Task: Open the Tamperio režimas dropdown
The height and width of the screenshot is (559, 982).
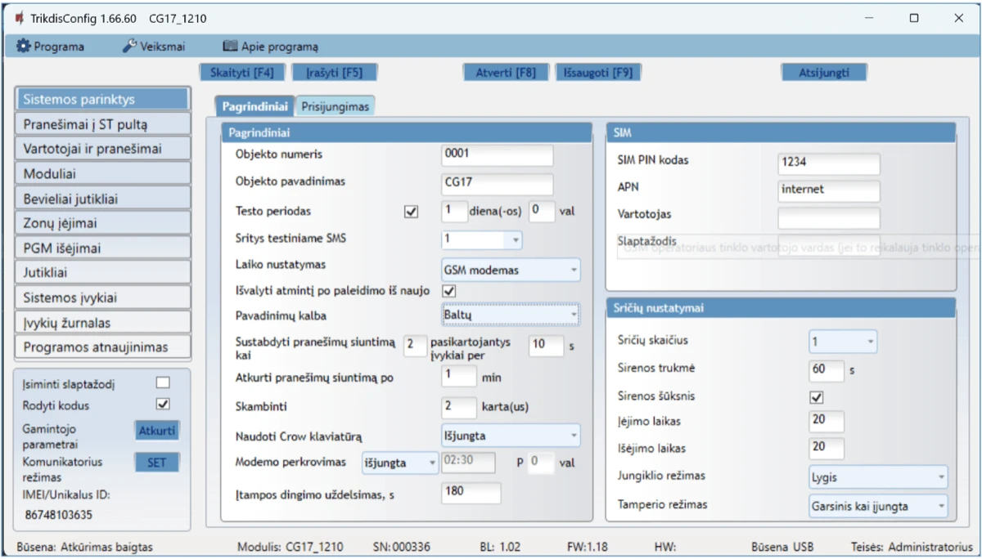Action: point(878,506)
